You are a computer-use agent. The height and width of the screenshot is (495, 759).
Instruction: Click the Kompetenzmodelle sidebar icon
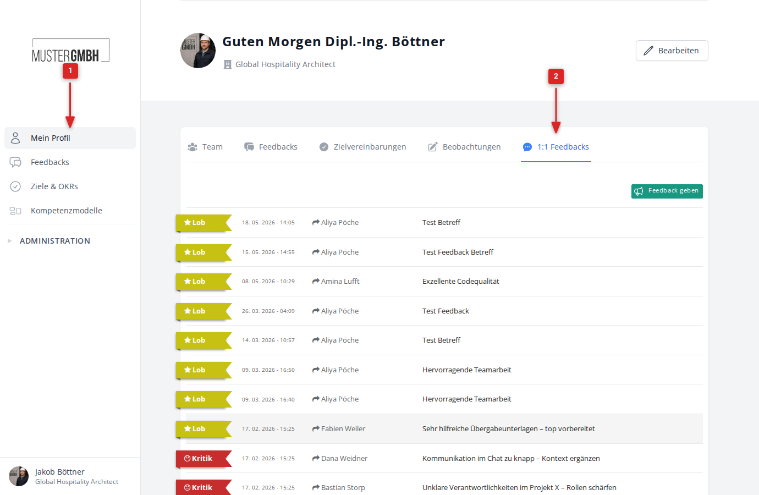click(15, 211)
